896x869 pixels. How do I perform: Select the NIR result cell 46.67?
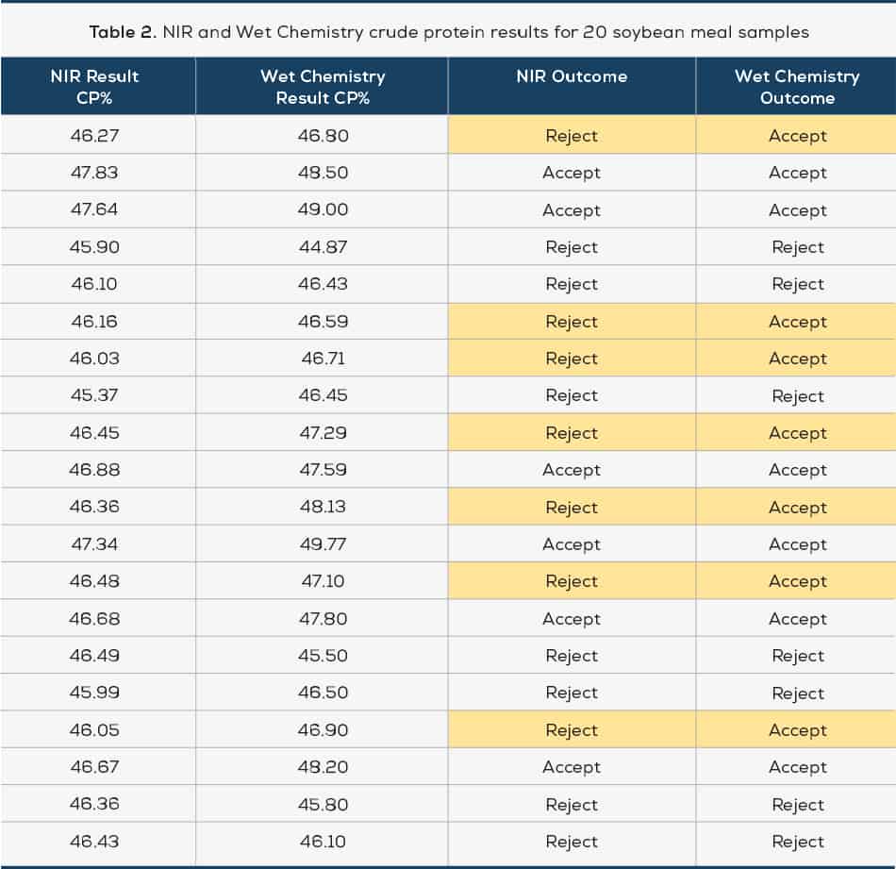click(x=94, y=767)
